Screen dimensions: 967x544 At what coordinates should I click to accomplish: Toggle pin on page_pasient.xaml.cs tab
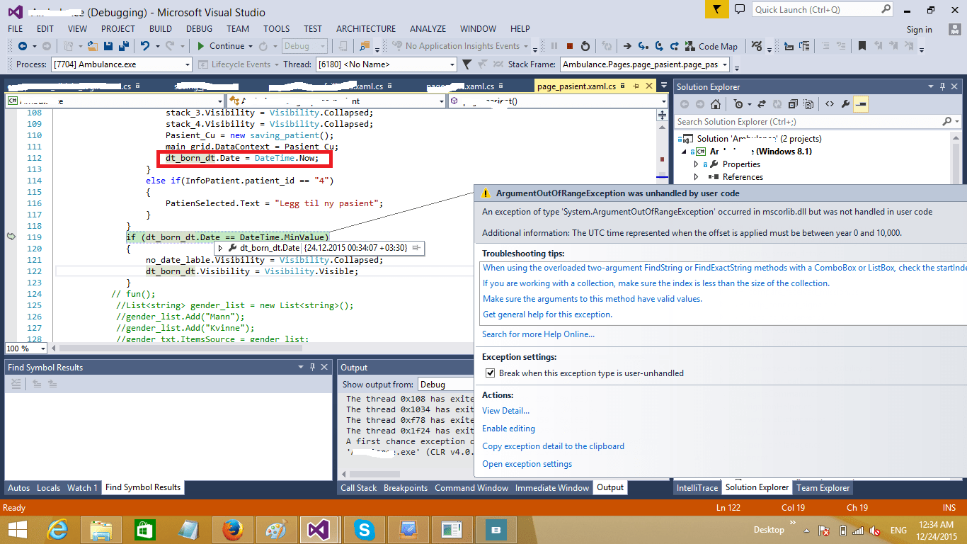click(636, 86)
